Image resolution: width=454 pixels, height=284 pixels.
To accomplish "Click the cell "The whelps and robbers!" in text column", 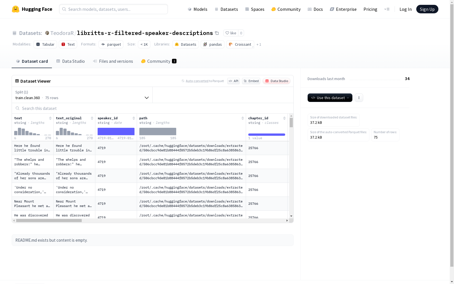I will pos(33,162).
